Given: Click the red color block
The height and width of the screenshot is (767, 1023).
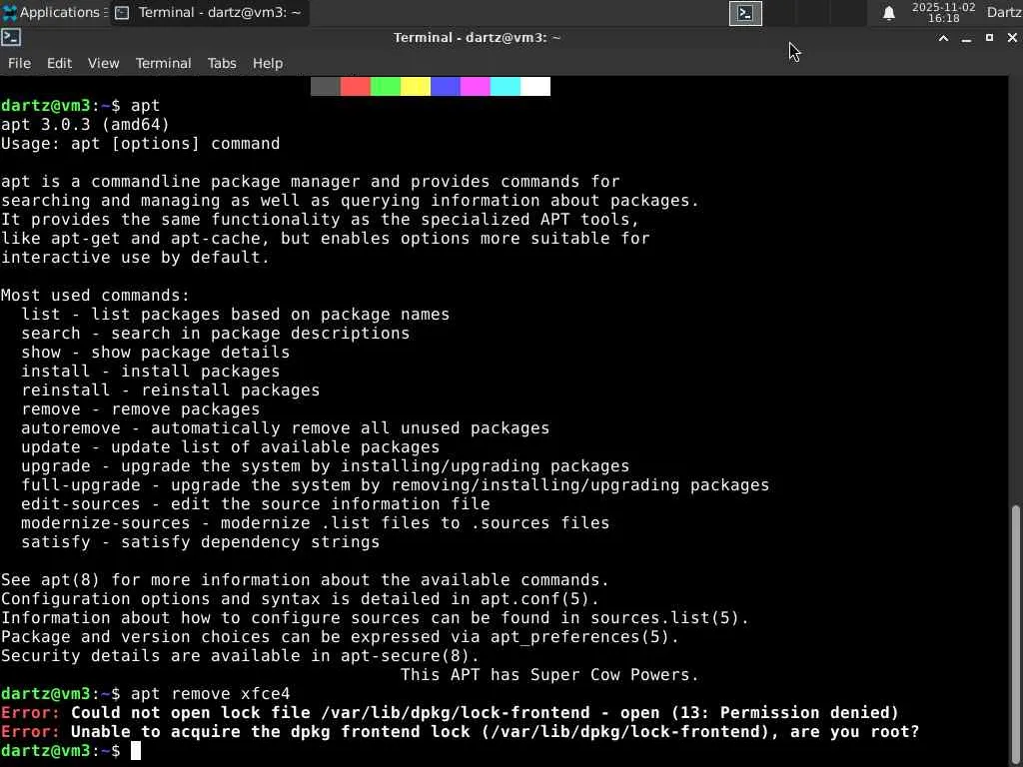Looking at the screenshot, I should (356, 86).
